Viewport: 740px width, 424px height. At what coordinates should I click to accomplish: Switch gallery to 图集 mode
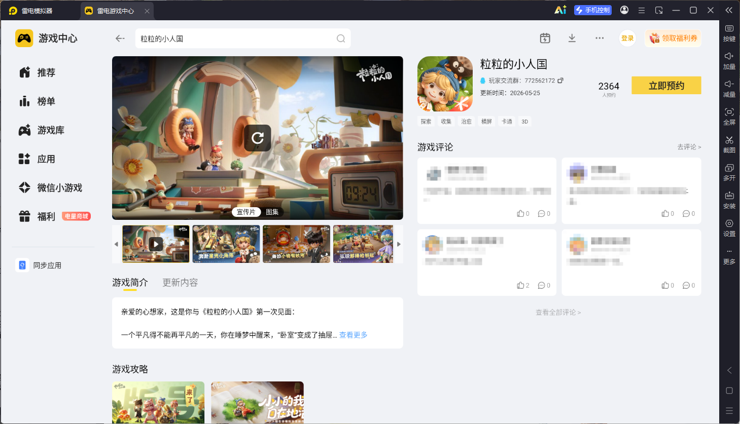pyautogui.click(x=272, y=212)
